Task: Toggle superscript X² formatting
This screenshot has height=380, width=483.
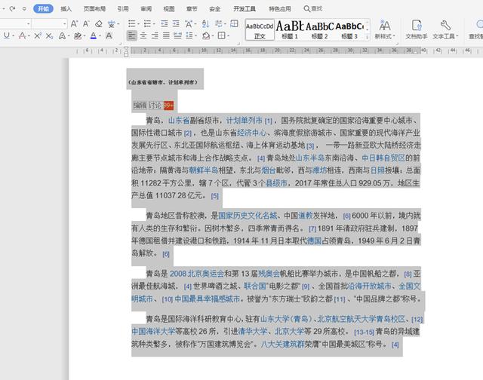Action: [38, 35]
